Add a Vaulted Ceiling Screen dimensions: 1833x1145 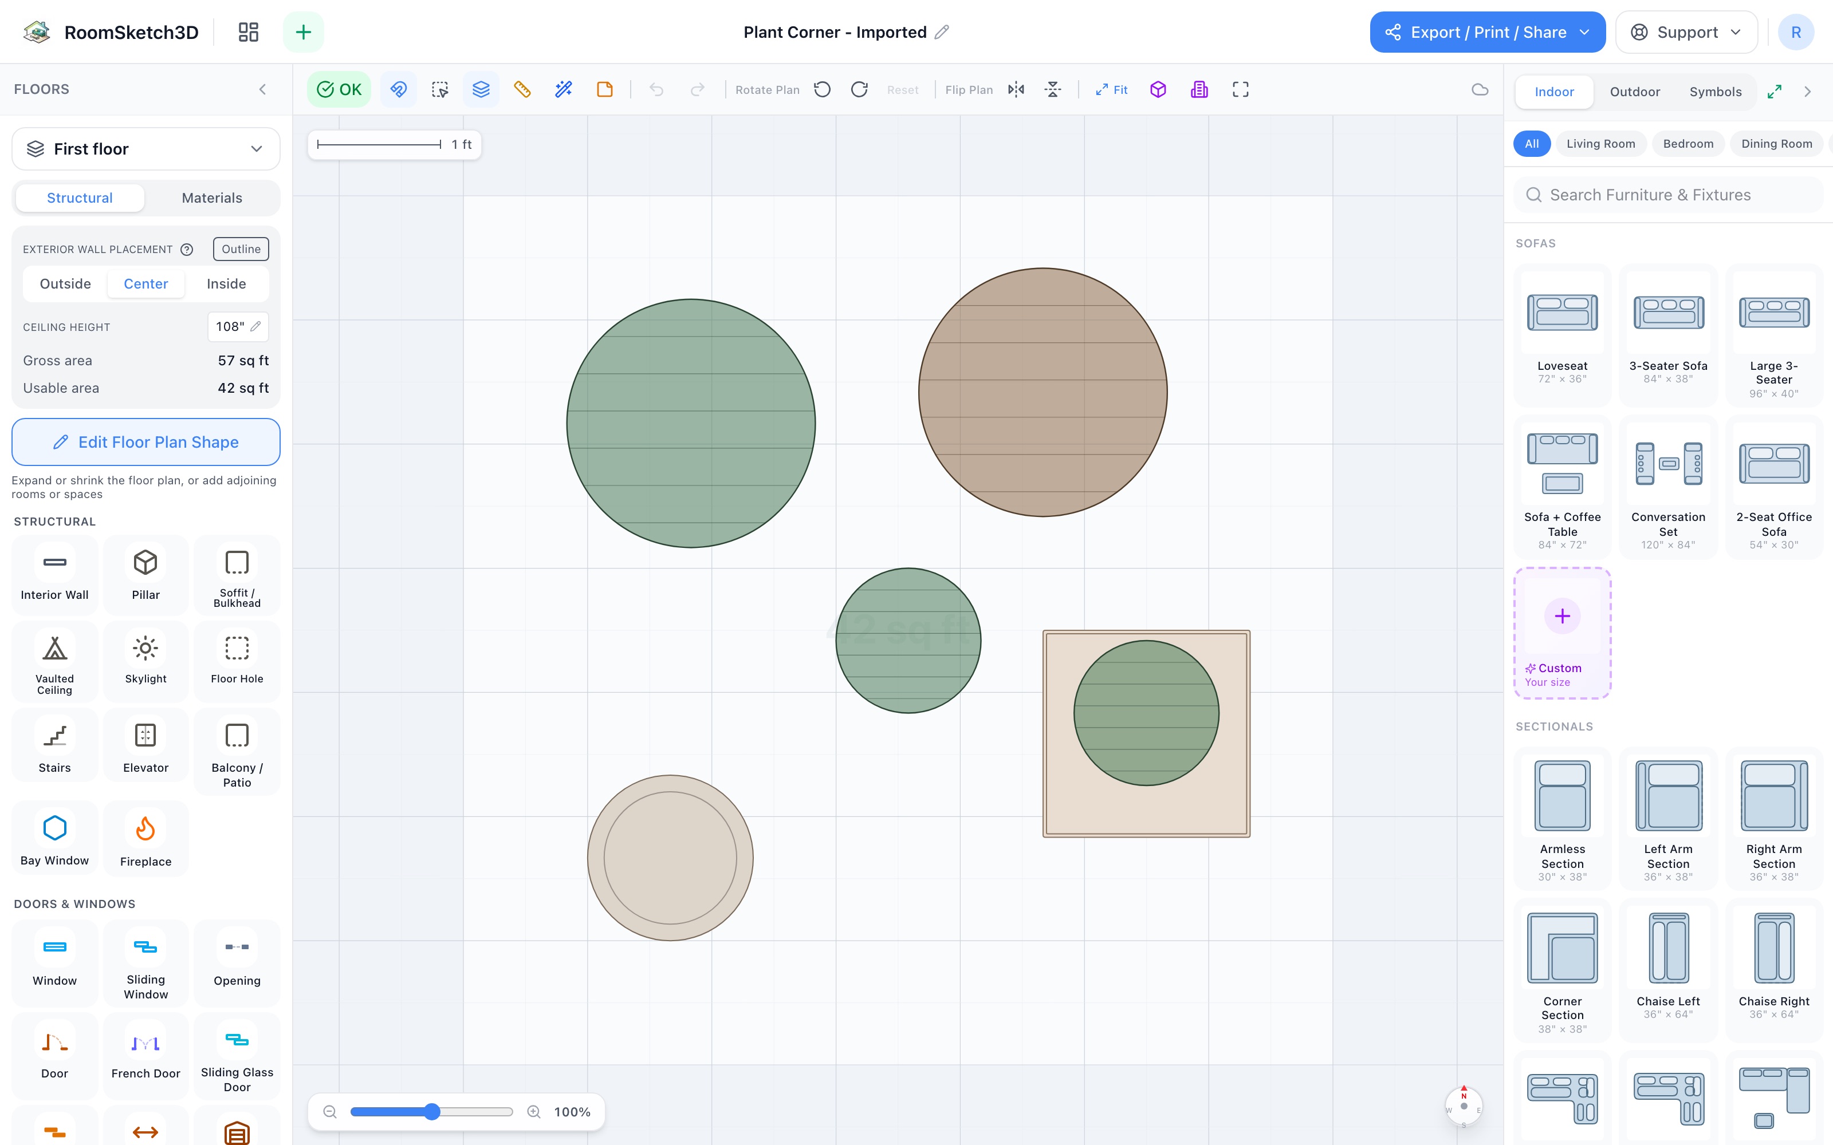click(x=54, y=661)
